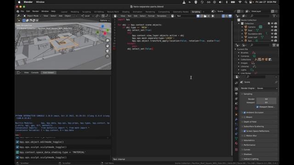The image size is (294, 165).
Task: Open the Object Constraints properties tab icon
Action: (236, 134)
